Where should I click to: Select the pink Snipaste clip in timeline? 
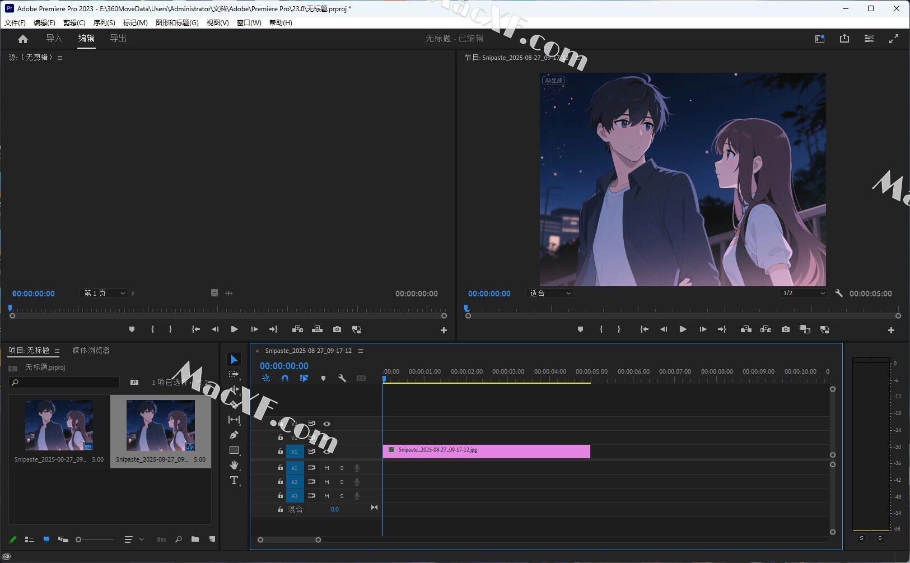486,451
